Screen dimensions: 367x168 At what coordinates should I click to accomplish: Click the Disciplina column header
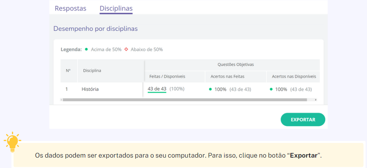point(92,71)
